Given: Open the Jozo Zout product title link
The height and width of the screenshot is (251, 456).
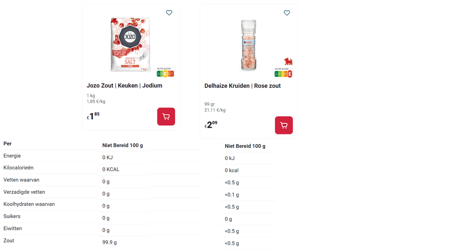Looking at the screenshot, I should (125, 85).
